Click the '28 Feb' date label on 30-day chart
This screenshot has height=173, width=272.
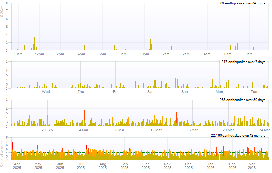(48, 130)
